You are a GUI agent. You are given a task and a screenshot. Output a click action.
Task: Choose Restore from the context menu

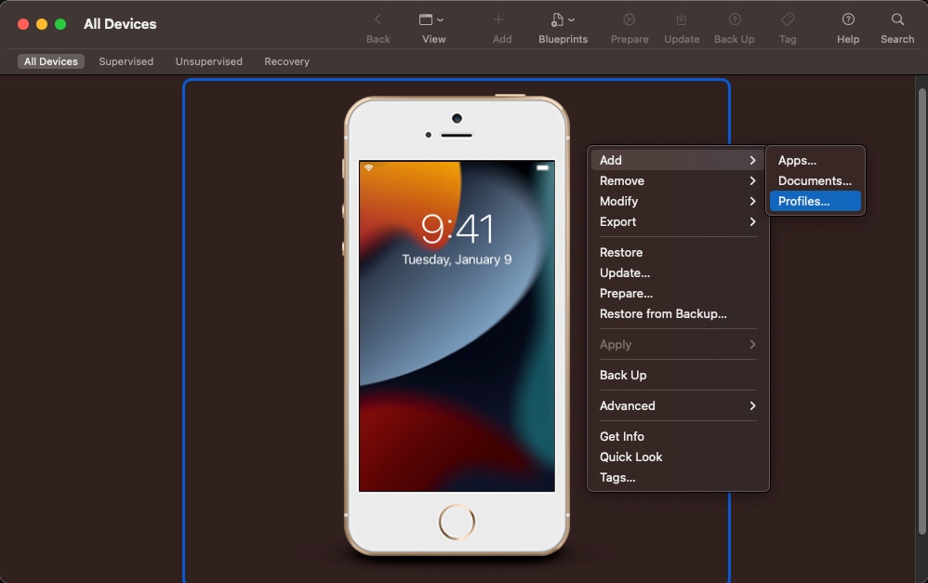point(678,252)
